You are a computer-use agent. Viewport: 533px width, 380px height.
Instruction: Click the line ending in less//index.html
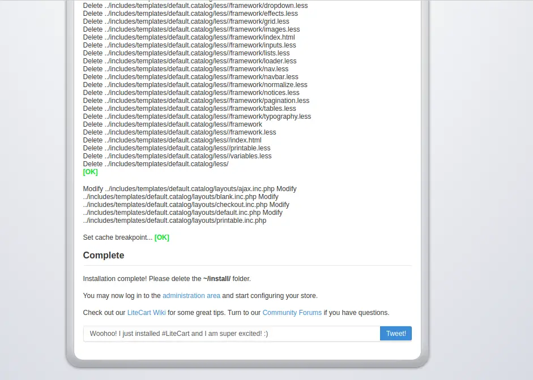pyautogui.click(x=172, y=140)
